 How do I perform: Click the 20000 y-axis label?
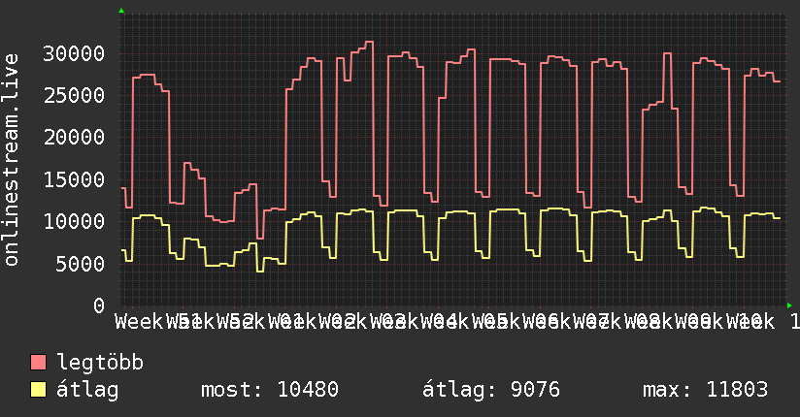(x=74, y=137)
